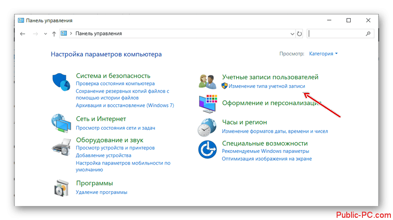This screenshot has width=393, height=220.
Task: Open the Категория view dropdown
Action: [323, 54]
